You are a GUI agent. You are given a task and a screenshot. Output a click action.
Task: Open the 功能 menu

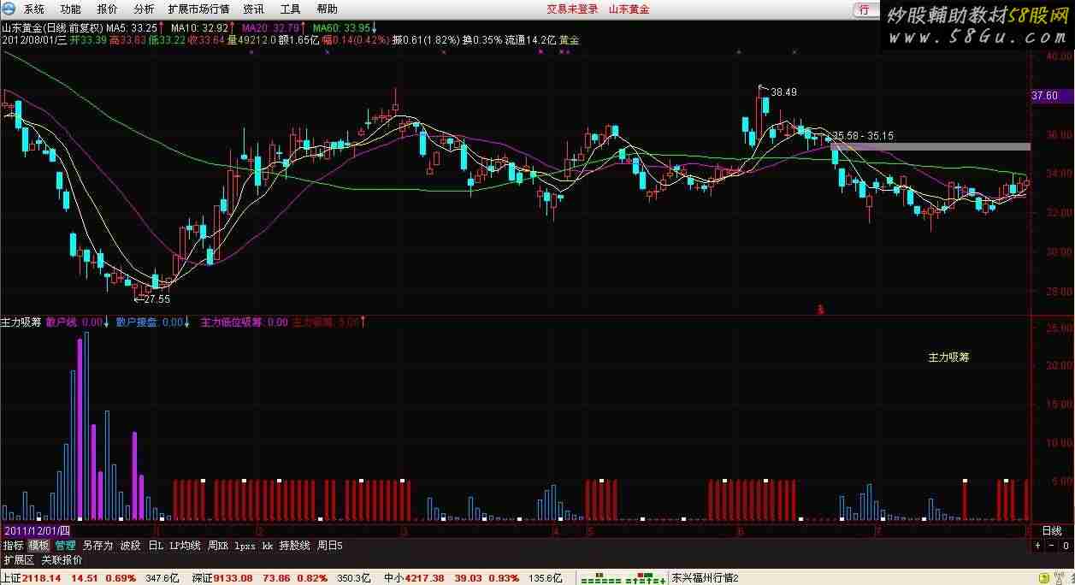tap(70, 9)
